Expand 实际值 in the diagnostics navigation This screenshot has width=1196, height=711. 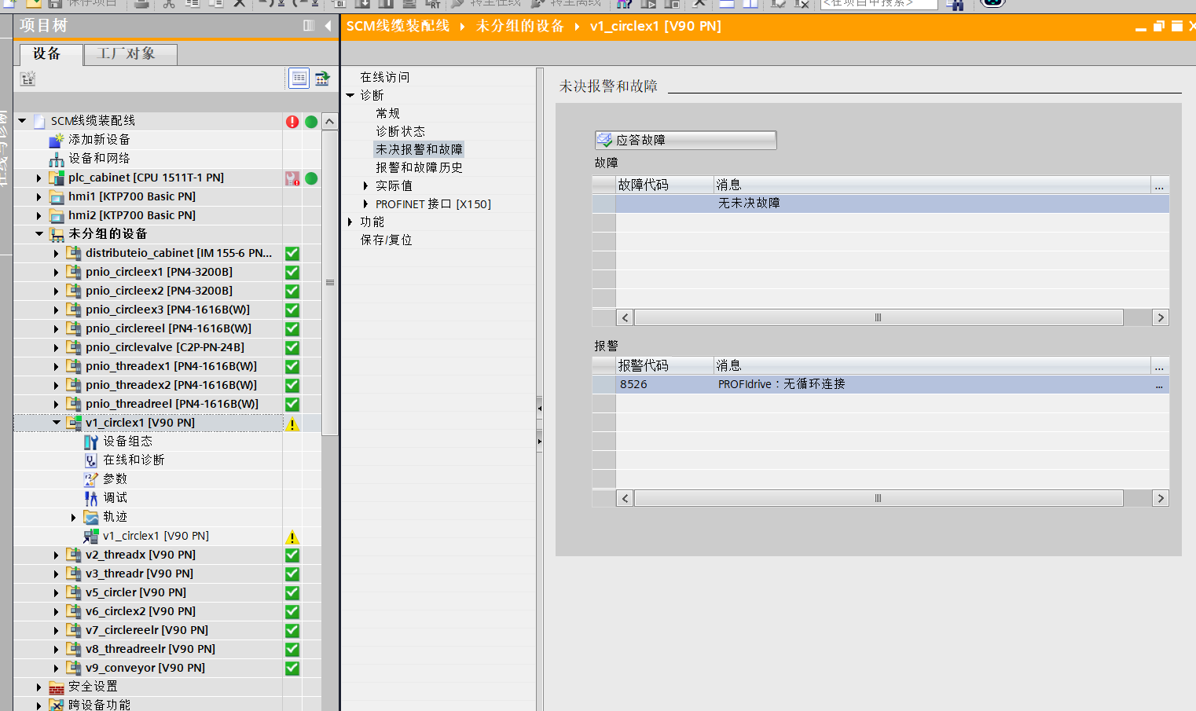pyautogui.click(x=365, y=186)
